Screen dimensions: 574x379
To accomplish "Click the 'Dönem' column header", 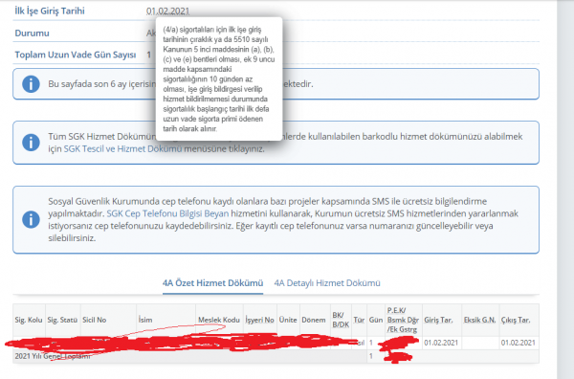I will click(x=314, y=320).
